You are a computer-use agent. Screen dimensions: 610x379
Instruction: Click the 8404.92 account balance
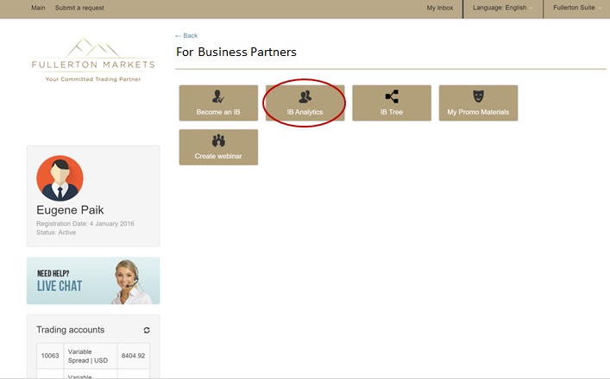click(133, 356)
